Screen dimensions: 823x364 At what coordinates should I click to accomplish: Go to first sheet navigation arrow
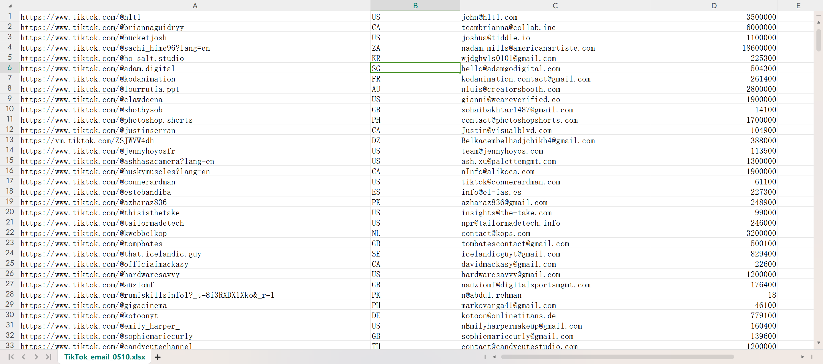[11, 357]
